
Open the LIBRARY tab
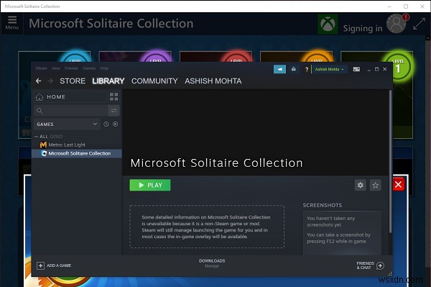tap(108, 81)
